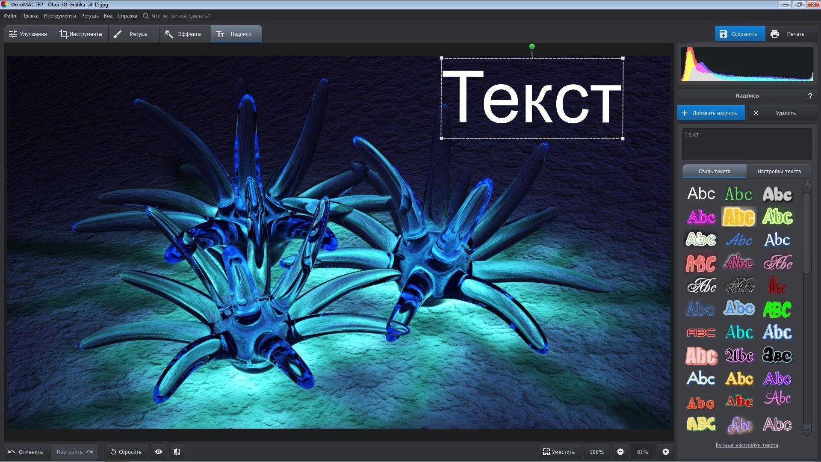Select green outlined Abc text style
Viewport: 821px width, 462px height.
point(739,194)
